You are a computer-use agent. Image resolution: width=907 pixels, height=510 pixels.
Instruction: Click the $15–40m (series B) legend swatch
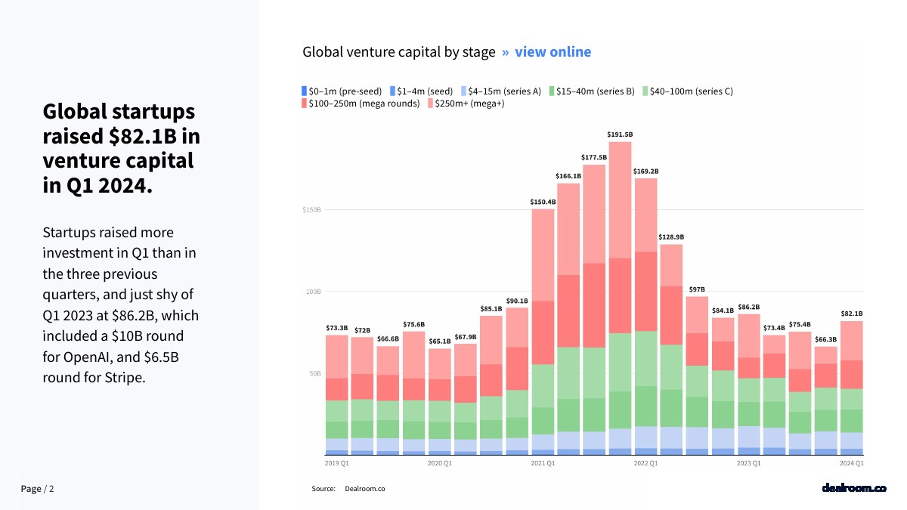coord(552,91)
